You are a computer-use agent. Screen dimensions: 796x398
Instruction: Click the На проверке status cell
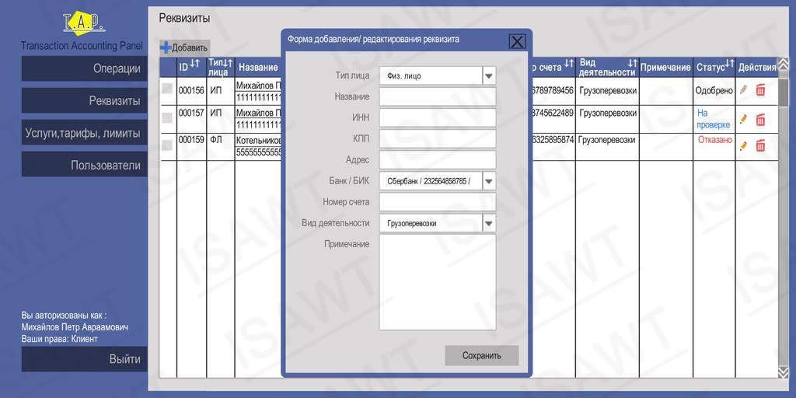coord(714,119)
